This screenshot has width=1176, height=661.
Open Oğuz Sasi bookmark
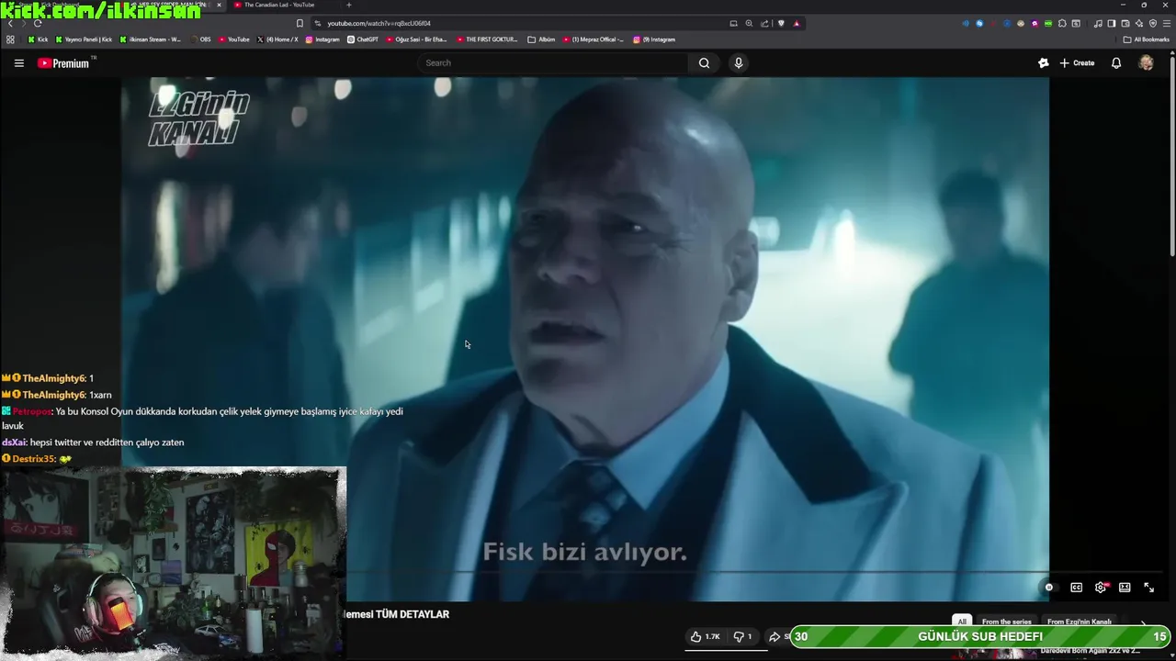coord(417,39)
